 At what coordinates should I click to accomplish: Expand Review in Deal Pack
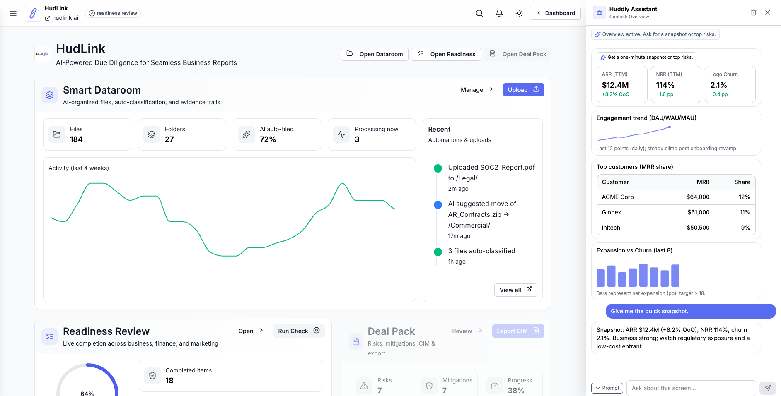tap(467, 331)
